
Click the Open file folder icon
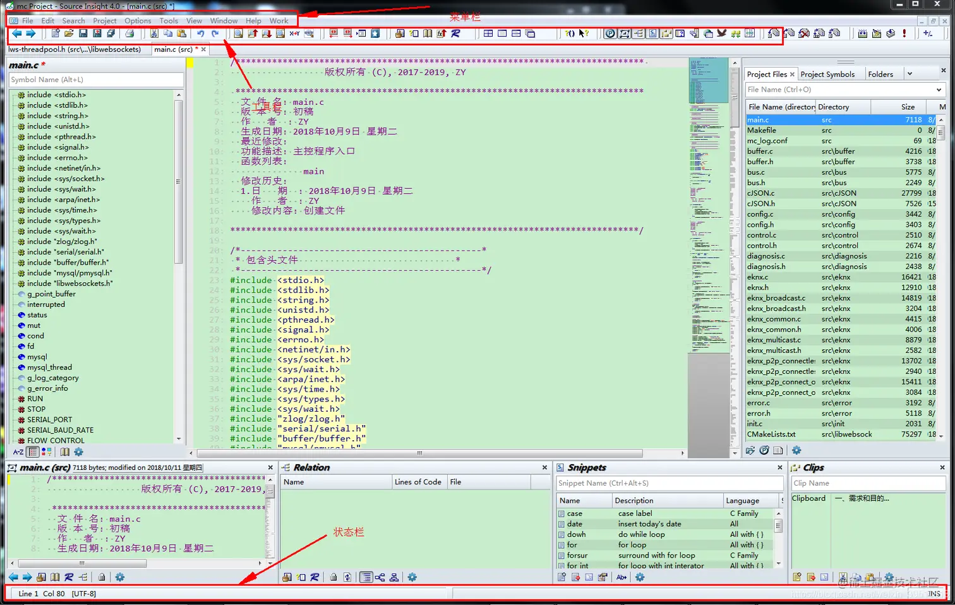(69, 33)
